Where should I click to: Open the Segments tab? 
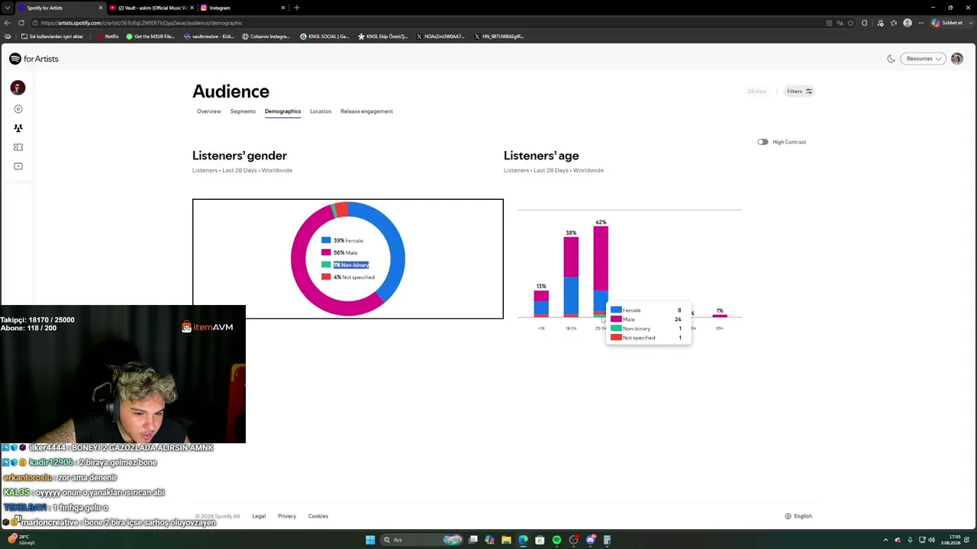[x=243, y=111]
